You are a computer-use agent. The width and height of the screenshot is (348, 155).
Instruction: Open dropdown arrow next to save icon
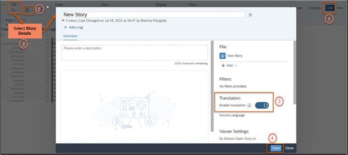coord(31,10)
